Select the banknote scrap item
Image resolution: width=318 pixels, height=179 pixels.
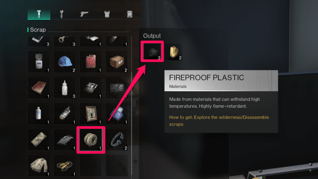pyautogui.click(x=38, y=139)
